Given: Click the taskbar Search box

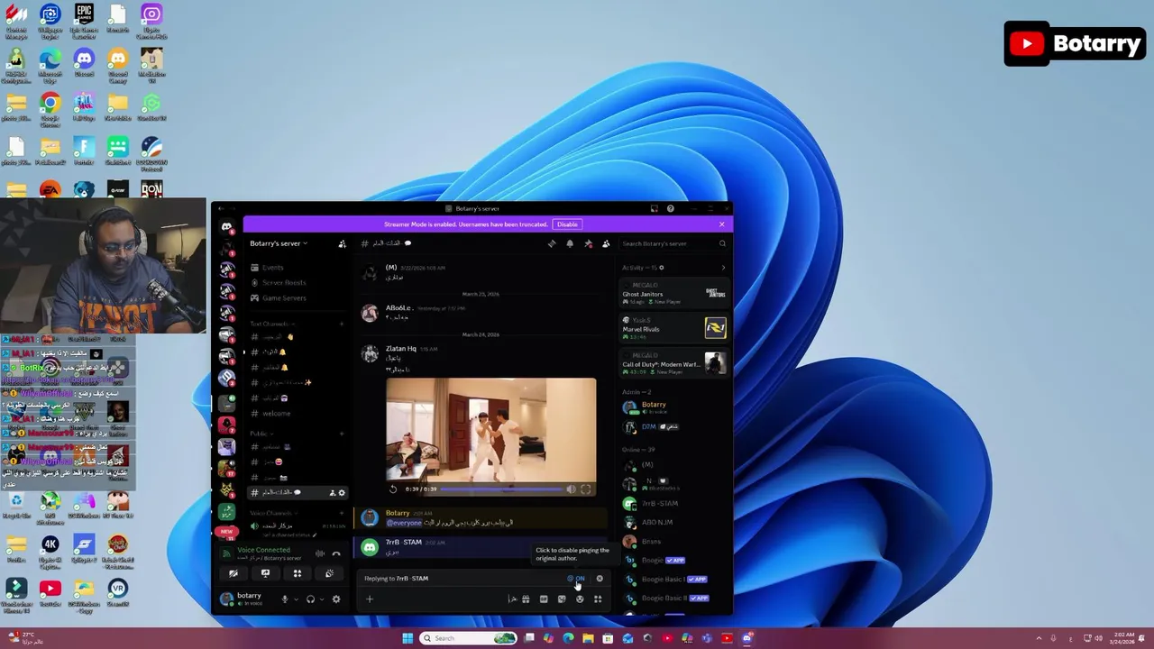Looking at the screenshot, I should 470,638.
